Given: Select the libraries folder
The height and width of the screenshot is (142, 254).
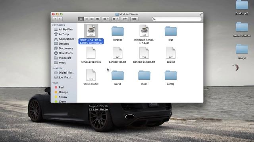Looking at the screenshot, I should [117, 31].
